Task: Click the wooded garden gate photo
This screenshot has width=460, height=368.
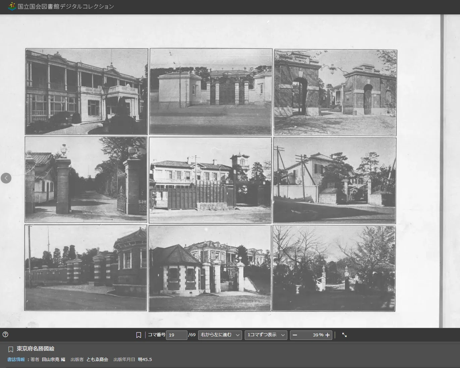Action: (x=334, y=268)
